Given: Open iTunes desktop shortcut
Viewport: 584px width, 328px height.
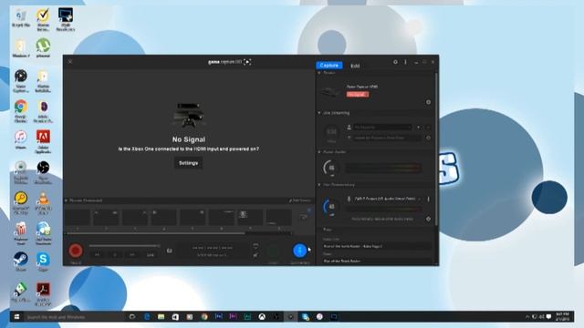Looking at the screenshot, I should (x=20, y=139).
